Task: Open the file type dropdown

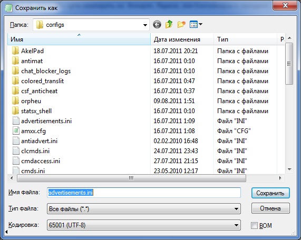Action: pyautogui.click(x=144, y=209)
